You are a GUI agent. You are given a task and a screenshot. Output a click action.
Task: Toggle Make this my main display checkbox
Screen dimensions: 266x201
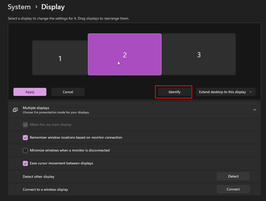point(25,125)
